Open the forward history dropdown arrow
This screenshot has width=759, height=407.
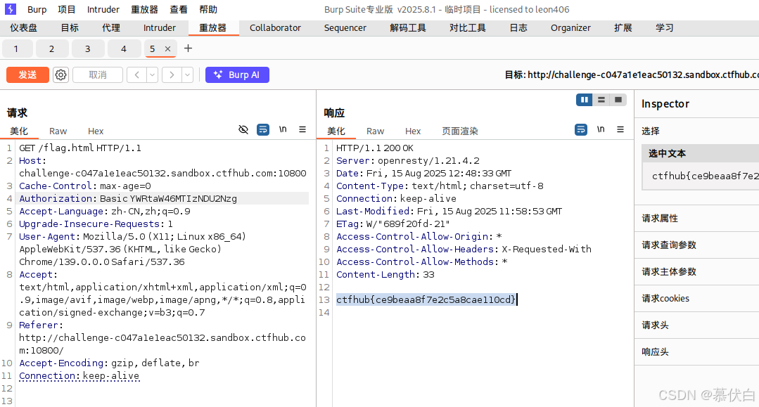[187, 75]
